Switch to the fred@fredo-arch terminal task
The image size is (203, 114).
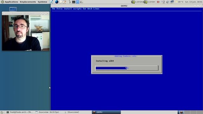tap(20, 112)
